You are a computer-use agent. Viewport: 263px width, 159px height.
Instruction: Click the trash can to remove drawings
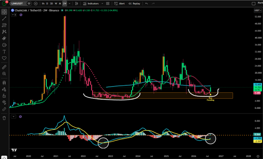4,118
